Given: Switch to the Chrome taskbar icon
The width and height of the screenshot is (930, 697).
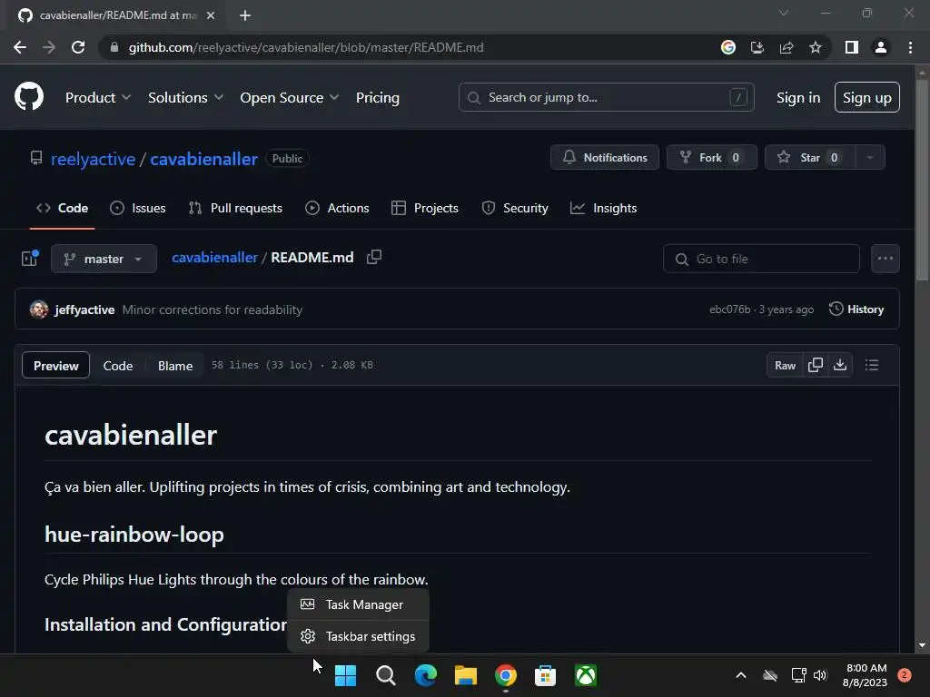Looking at the screenshot, I should 506,675.
